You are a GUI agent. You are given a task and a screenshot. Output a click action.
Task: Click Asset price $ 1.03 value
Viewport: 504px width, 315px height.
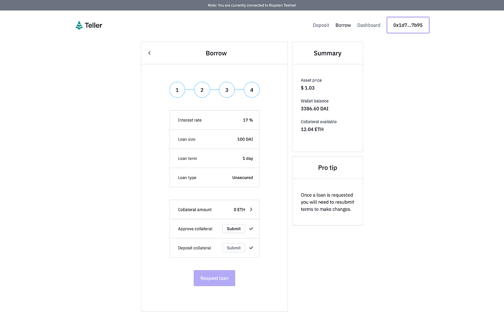(308, 88)
